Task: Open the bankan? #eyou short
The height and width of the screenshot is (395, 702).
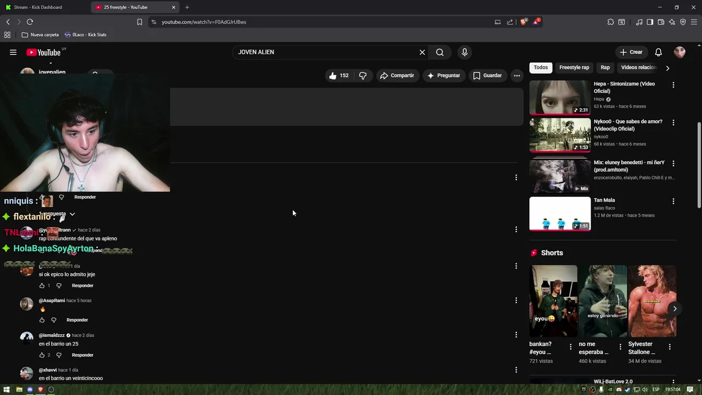Action: coord(553,301)
